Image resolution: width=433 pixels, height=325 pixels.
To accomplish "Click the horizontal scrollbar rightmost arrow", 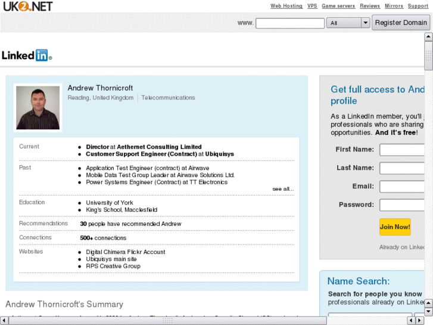I will click(x=419, y=321).
